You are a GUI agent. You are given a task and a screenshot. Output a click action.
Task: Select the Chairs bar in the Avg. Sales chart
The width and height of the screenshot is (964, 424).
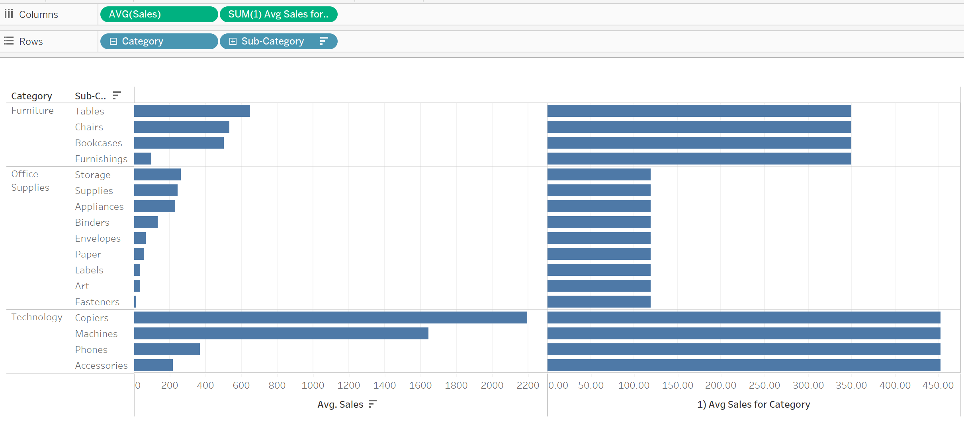182,127
